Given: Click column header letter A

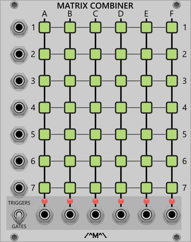Looking at the screenshot, I should pos(45,14).
